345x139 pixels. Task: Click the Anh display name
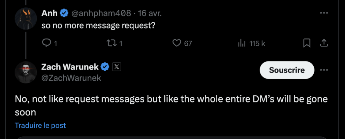point(49,13)
